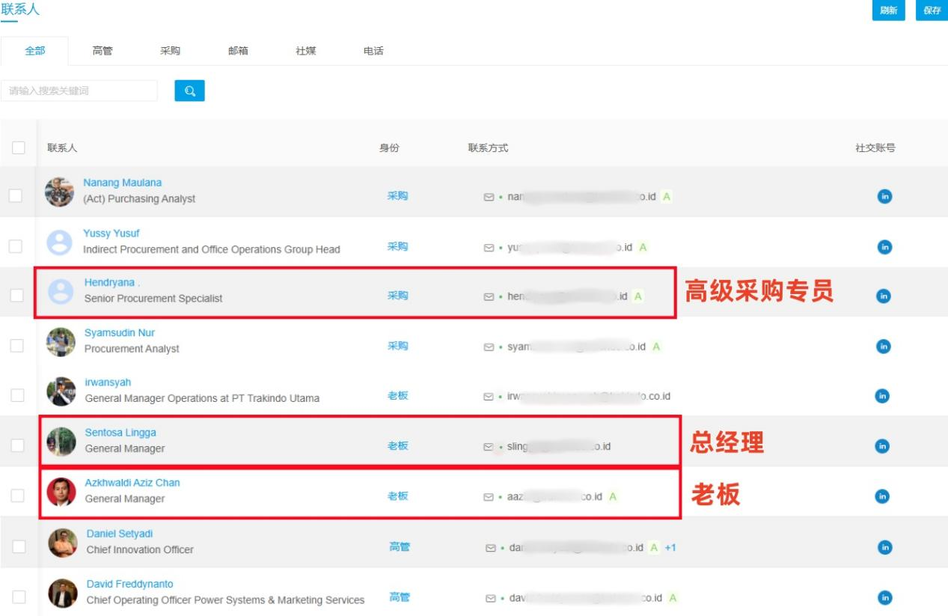Open LinkedIn icon for Nanang Maulana
This screenshot has height=616, width=948.
click(x=884, y=197)
